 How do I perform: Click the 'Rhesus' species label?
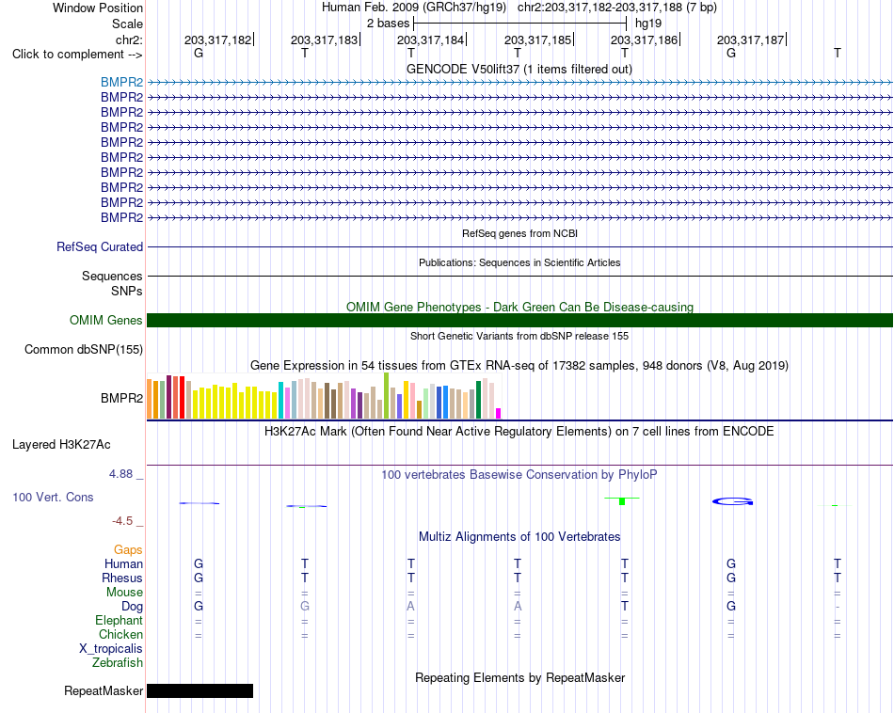(x=122, y=578)
